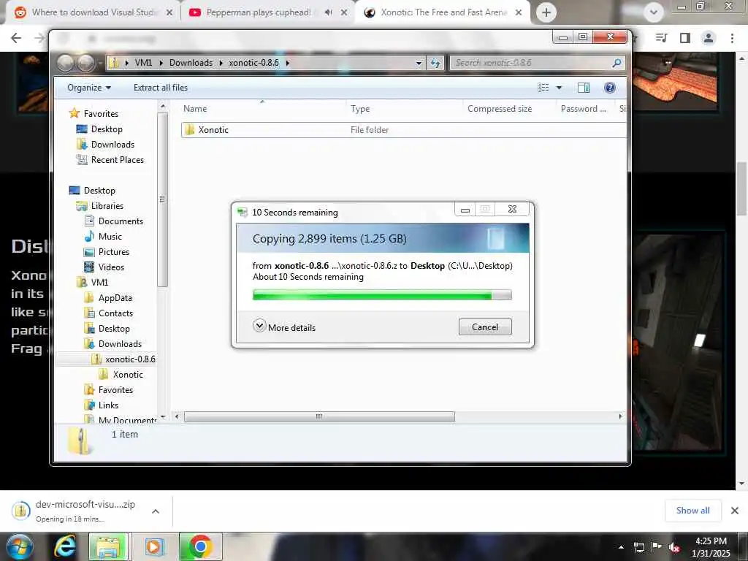Sort by Name column header
This screenshot has width=748, height=561.
(195, 109)
